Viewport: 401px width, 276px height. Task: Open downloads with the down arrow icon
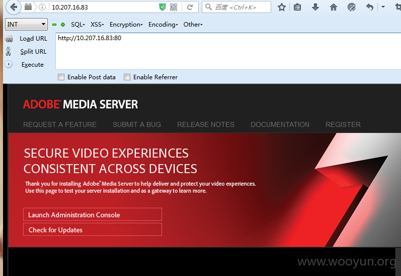click(315, 7)
